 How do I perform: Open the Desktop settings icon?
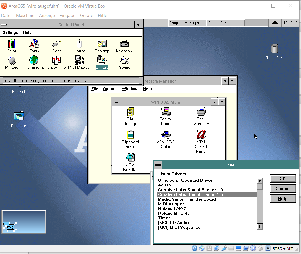102,46
